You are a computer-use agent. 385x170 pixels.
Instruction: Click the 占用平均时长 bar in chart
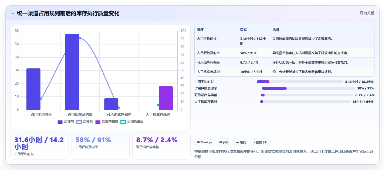coord(33,89)
